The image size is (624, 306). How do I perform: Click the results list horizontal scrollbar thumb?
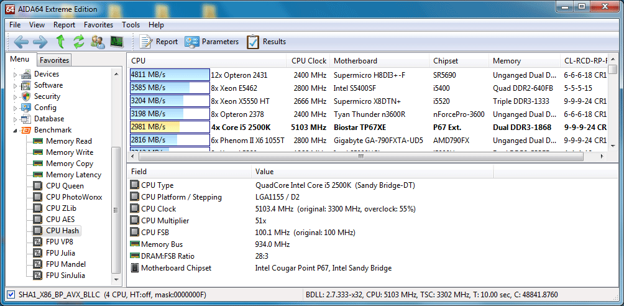[x=360, y=157]
